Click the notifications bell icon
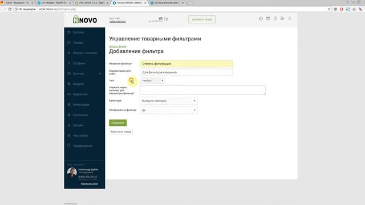Image resolution: width=365 pixels, height=205 pixels. pyautogui.click(x=290, y=18)
